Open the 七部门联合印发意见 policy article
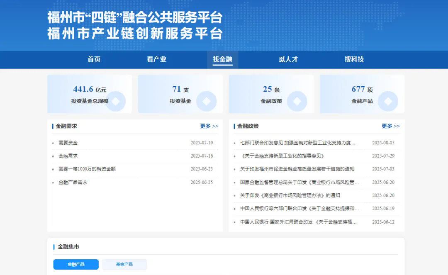The height and width of the screenshot is (275, 448). tap(298, 143)
